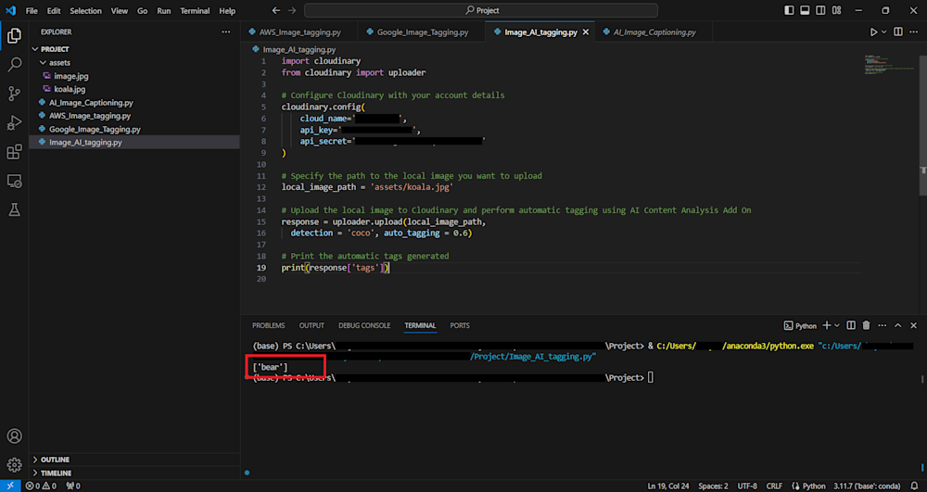Click Ln 19, Col 24 in status bar

(668, 486)
